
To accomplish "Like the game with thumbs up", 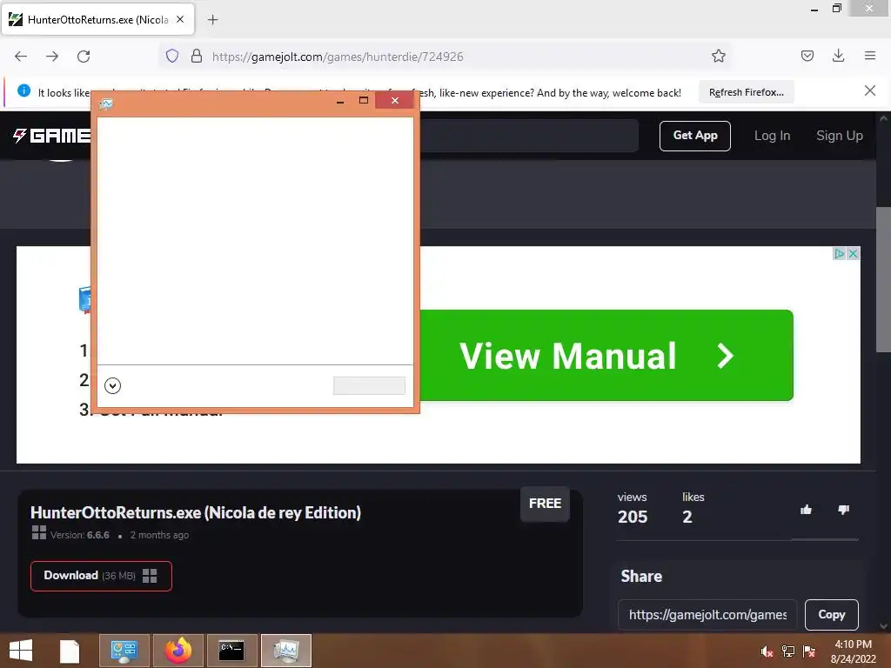I will [x=806, y=510].
